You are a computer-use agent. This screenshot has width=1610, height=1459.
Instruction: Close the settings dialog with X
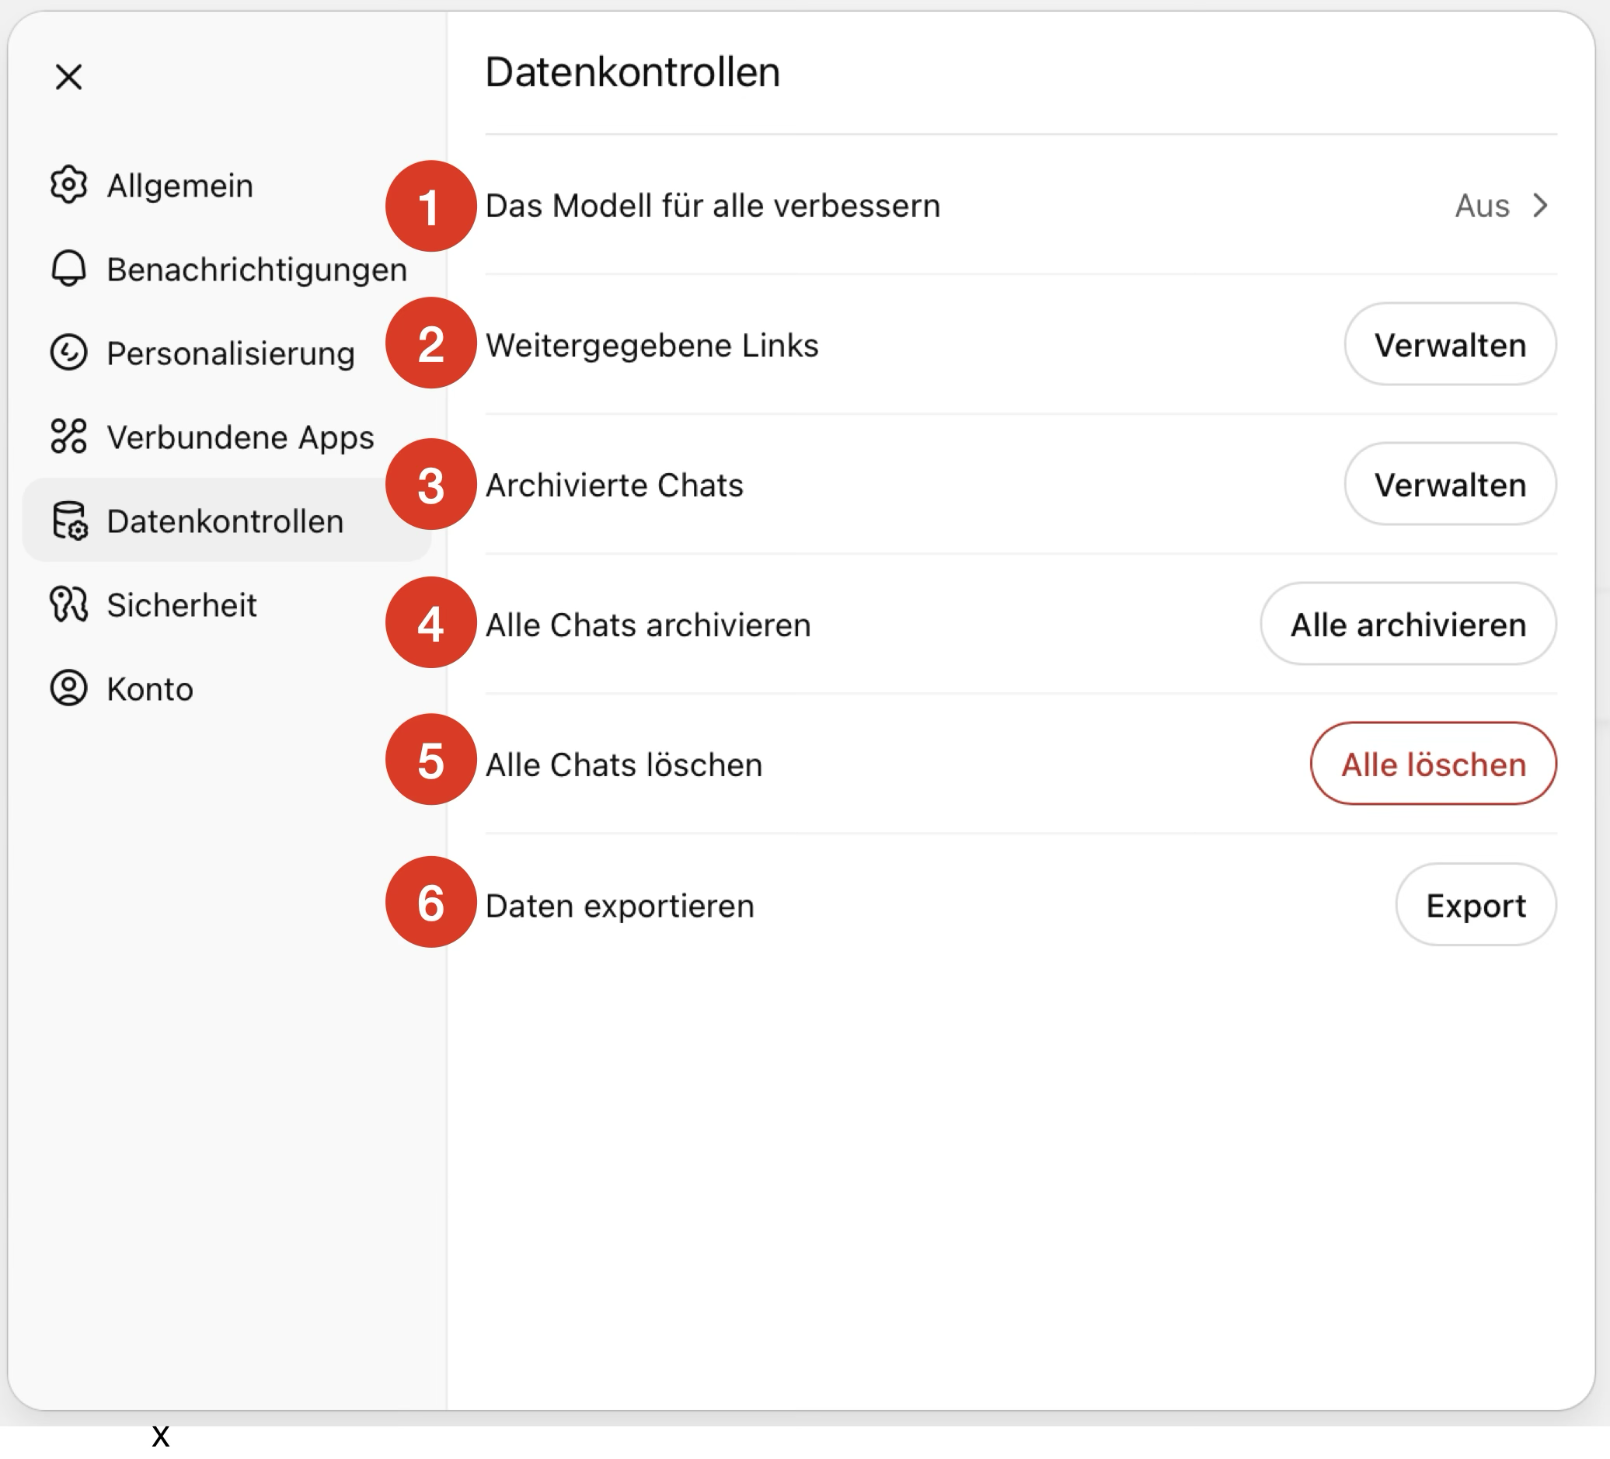coord(68,78)
